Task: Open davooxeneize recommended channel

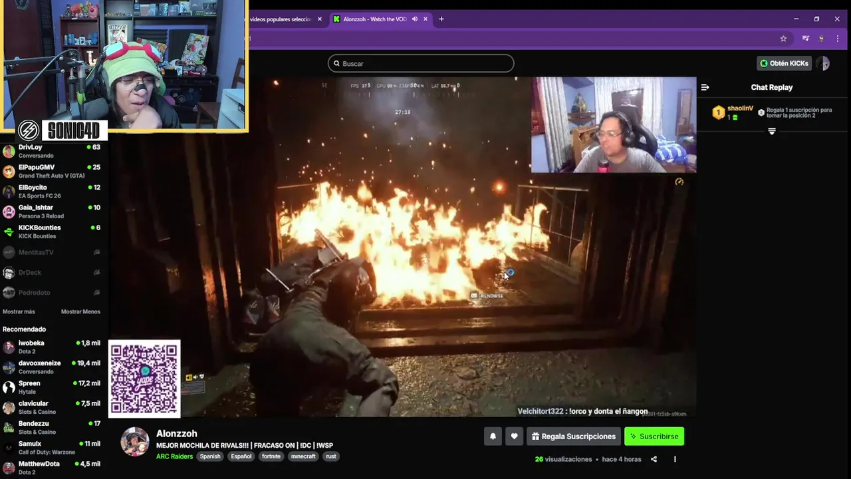Action: 53,367
